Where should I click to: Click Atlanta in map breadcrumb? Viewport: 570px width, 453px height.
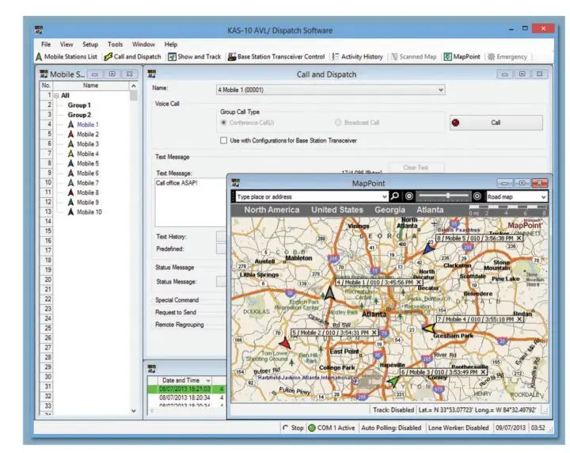[430, 210]
